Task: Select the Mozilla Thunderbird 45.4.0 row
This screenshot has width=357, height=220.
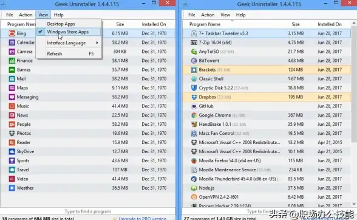Action: coord(267,179)
